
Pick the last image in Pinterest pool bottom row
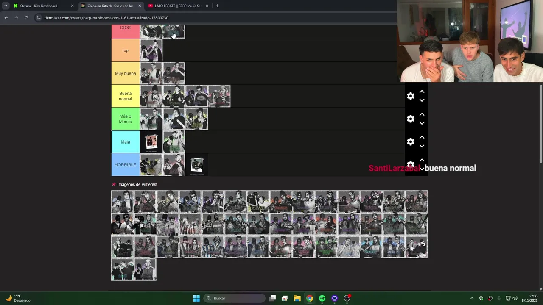tap(145, 269)
